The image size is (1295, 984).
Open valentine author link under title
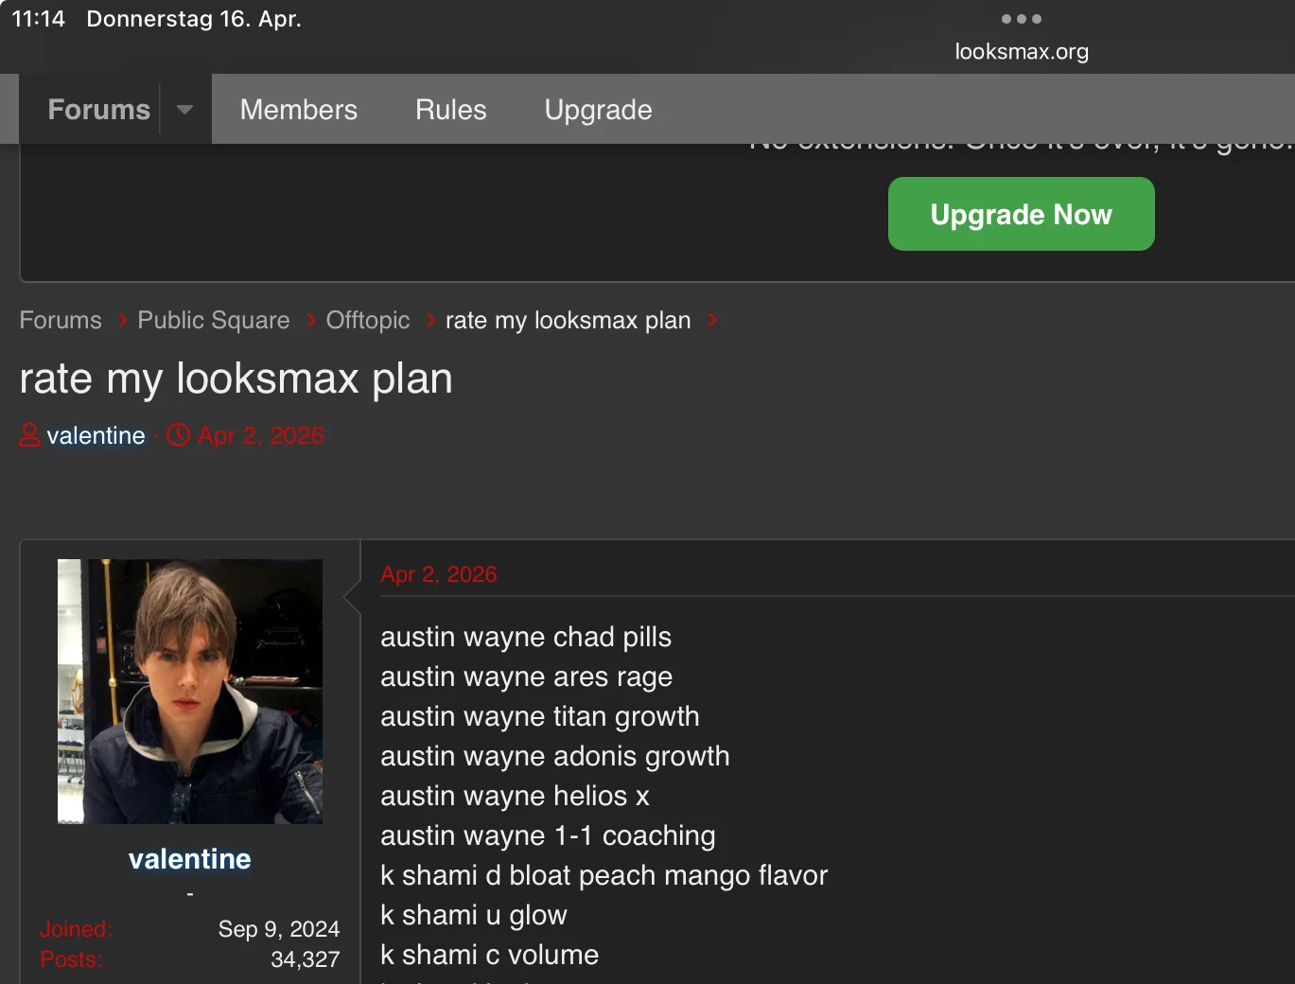tap(96, 435)
